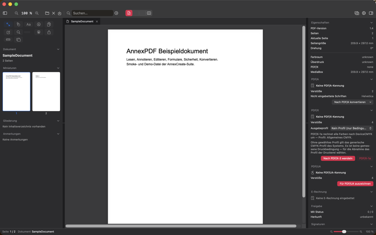The image size is (376, 235).
Task: Click Nach PDF/X-3 wandeln button
Action: click(x=338, y=158)
